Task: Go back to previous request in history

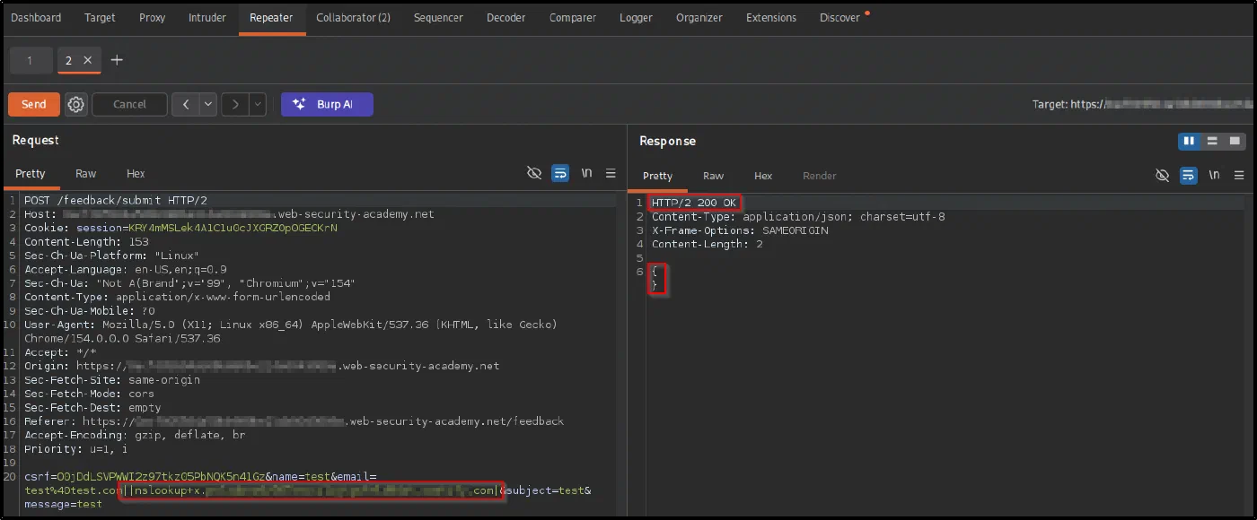Action: [186, 104]
